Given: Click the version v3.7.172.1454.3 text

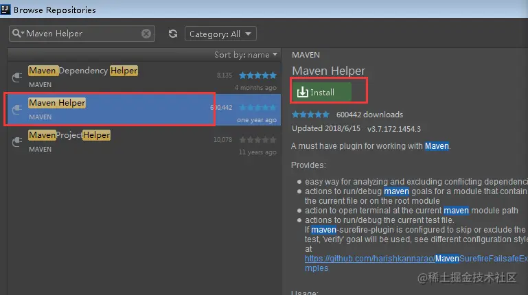Looking at the screenshot, I should (x=394, y=129).
